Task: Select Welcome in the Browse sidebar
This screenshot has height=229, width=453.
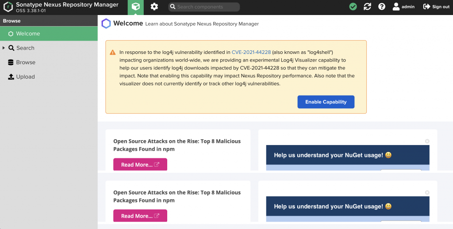Action: [x=28, y=34]
